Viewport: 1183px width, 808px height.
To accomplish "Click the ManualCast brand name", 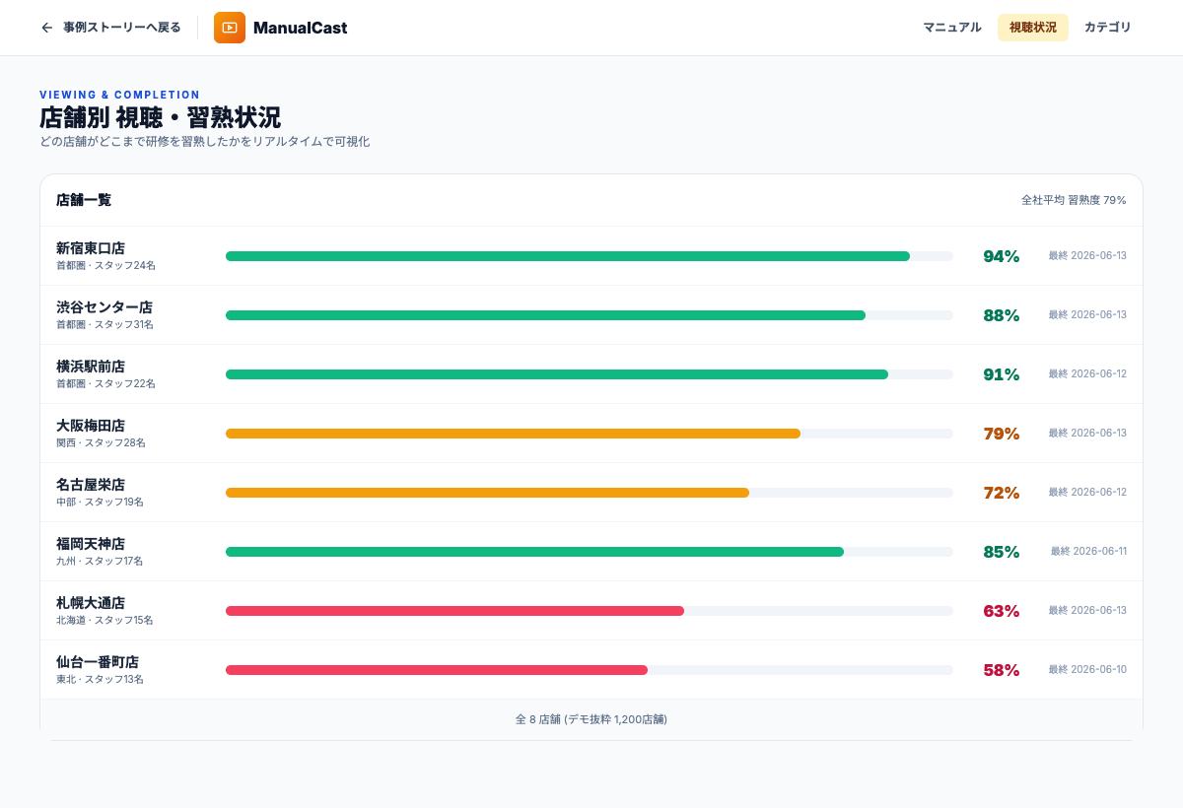I will [300, 28].
